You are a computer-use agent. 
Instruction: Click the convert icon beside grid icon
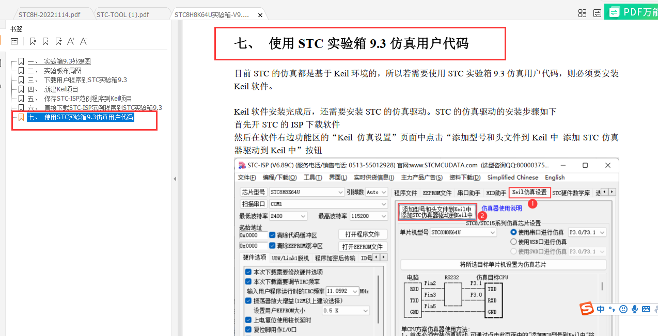(597, 13)
